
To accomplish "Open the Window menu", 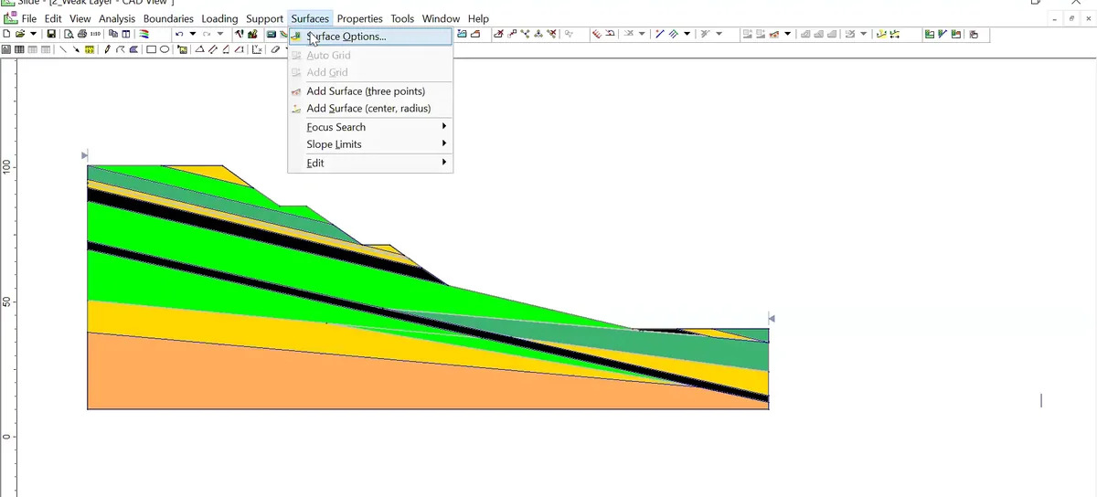I will 441,18.
